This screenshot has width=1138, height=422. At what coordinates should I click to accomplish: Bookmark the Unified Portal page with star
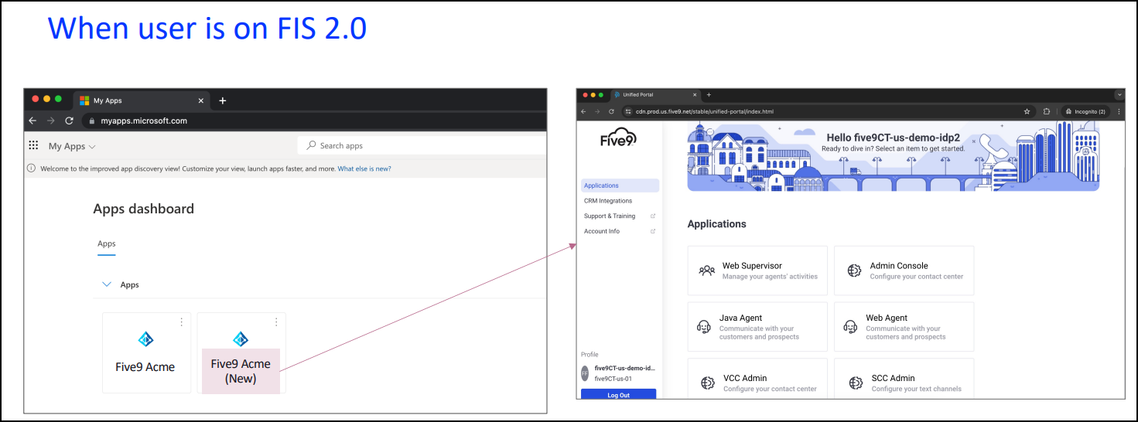click(1027, 111)
